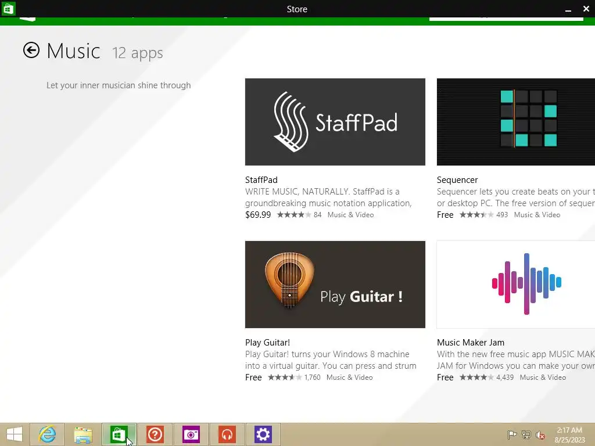
Task: Click the Music Maker Jam star rating
Action: pyautogui.click(x=476, y=377)
